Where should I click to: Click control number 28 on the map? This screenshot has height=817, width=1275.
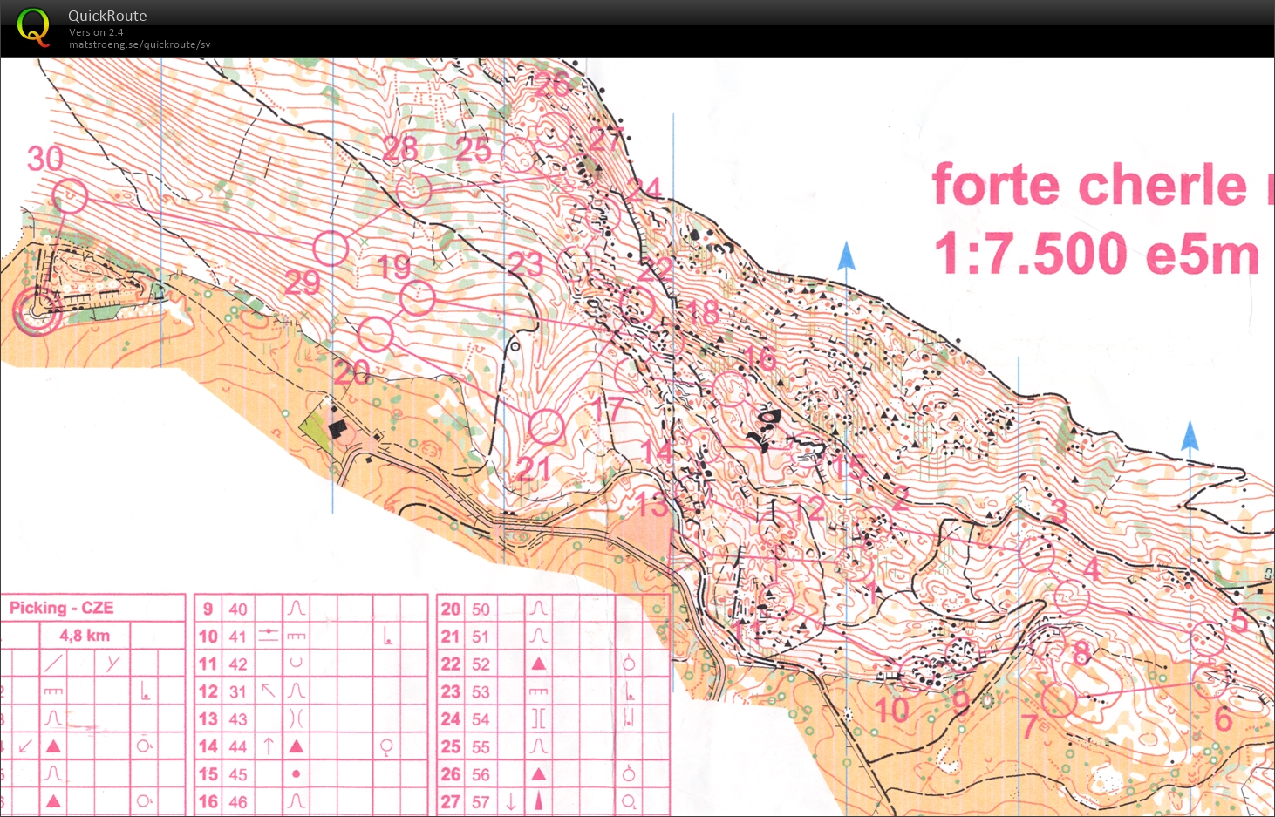pyautogui.click(x=400, y=148)
